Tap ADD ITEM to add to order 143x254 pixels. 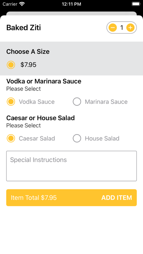[x=117, y=198]
